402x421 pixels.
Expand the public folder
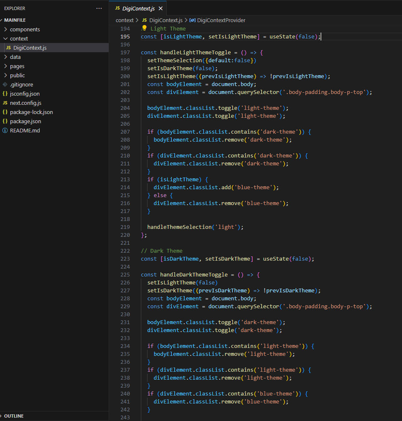click(17, 75)
